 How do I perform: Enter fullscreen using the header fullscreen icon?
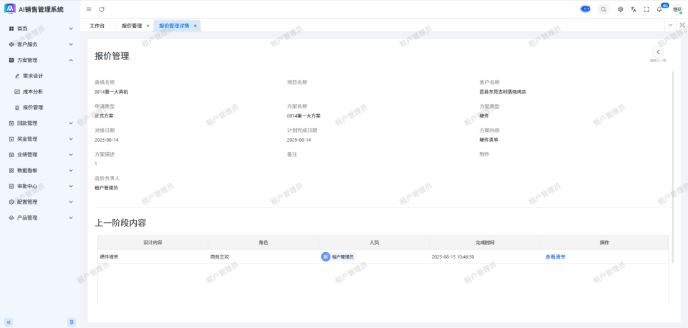[x=646, y=9]
